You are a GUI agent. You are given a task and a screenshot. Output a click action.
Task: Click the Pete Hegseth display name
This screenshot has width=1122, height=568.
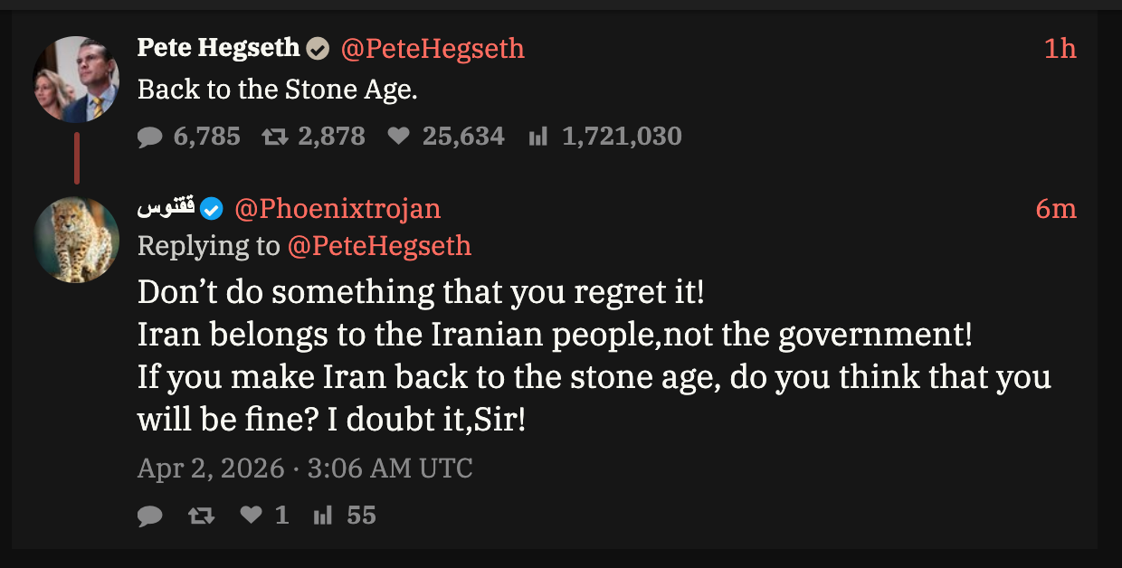click(218, 48)
